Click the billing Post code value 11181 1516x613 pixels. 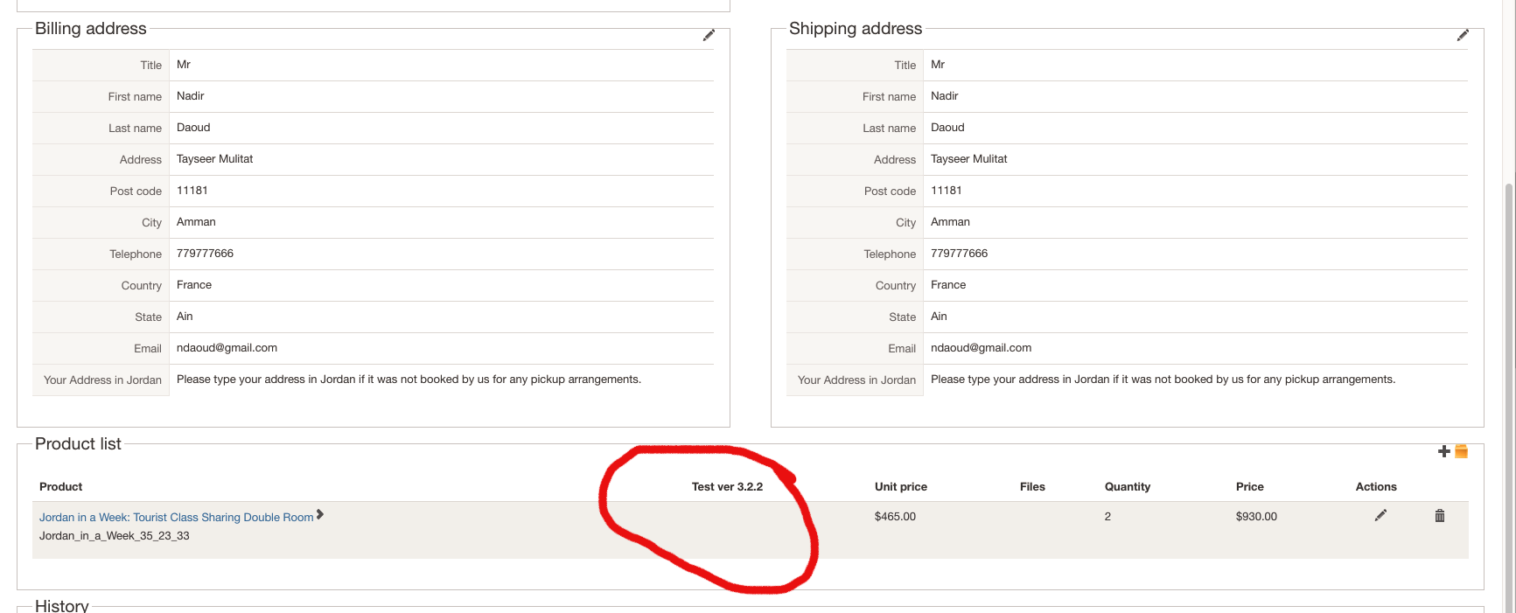click(192, 191)
